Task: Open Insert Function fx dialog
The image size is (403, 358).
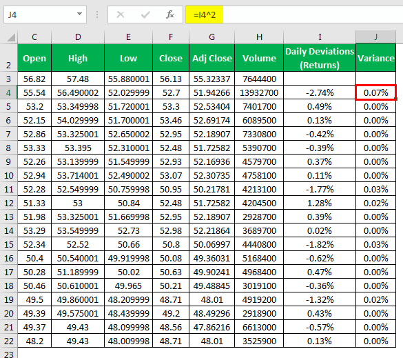Action: 170,14
